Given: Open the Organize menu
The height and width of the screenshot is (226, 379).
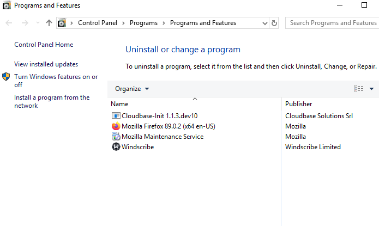Looking at the screenshot, I should [x=132, y=89].
